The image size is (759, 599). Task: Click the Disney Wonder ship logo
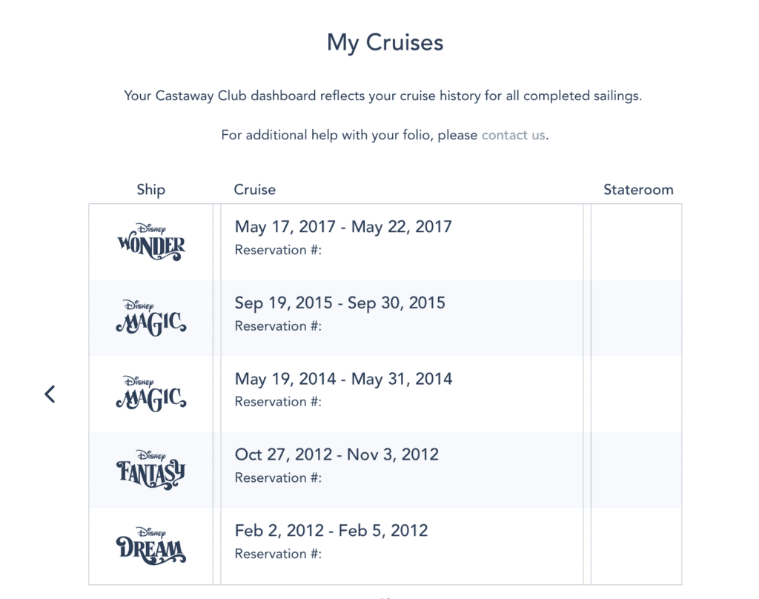click(151, 242)
